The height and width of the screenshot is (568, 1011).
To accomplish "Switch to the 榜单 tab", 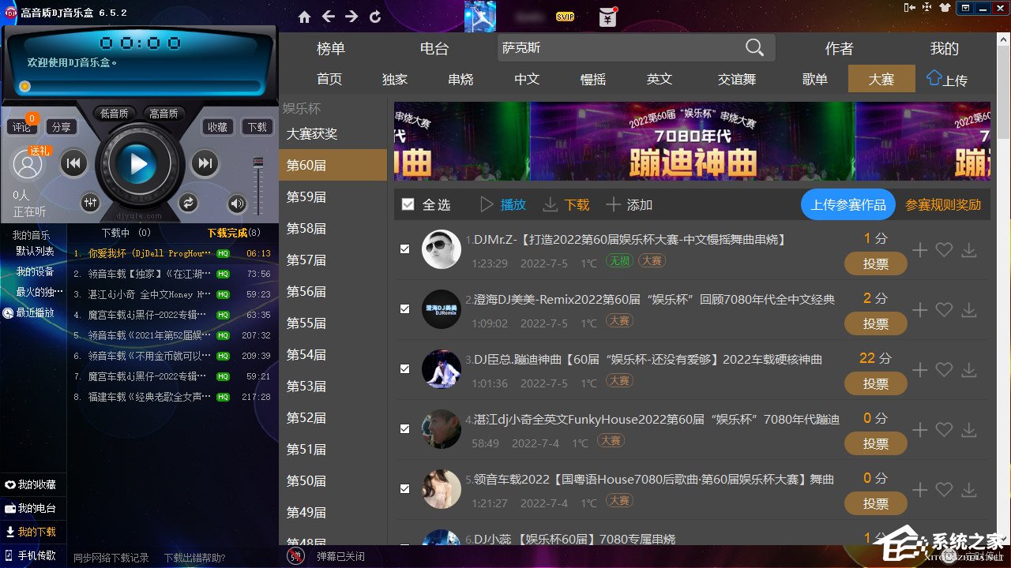I will tap(330, 48).
